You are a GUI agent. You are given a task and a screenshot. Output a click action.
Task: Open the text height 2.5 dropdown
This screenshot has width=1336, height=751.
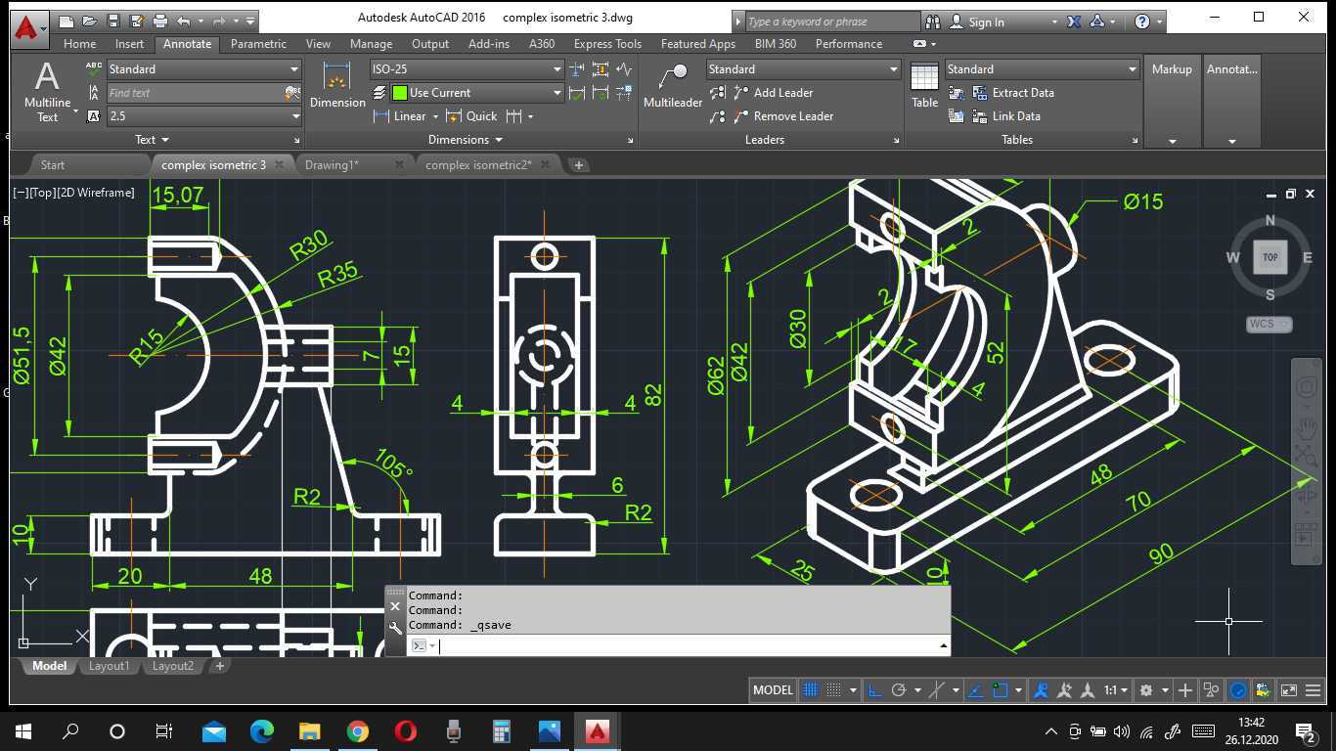pos(204,116)
